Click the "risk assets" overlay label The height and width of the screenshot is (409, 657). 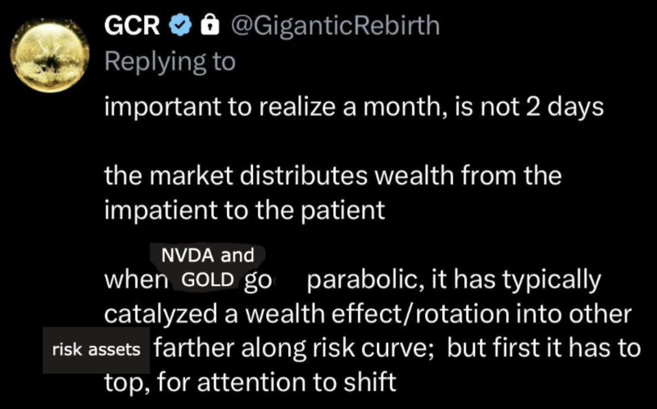coord(96,350)
